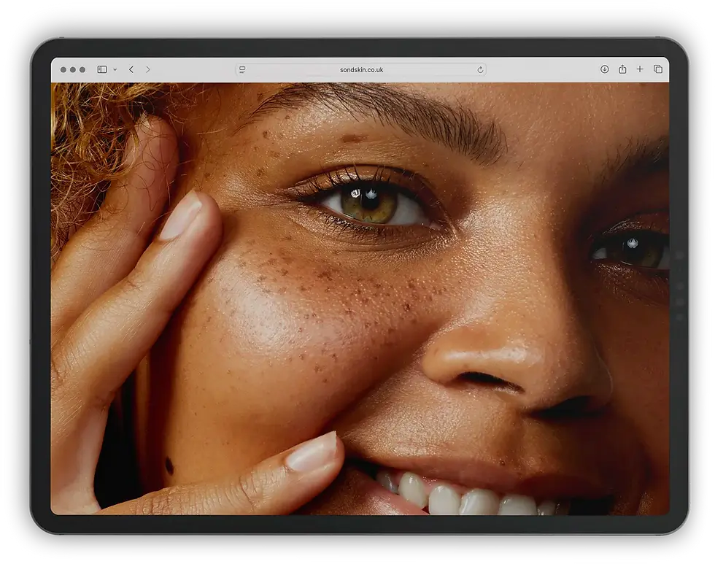Open the page reader menu icon

242,69
